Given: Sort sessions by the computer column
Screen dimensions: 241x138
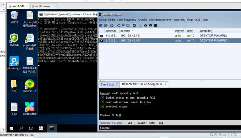Looking at the screenshot, I should [220, 31].
